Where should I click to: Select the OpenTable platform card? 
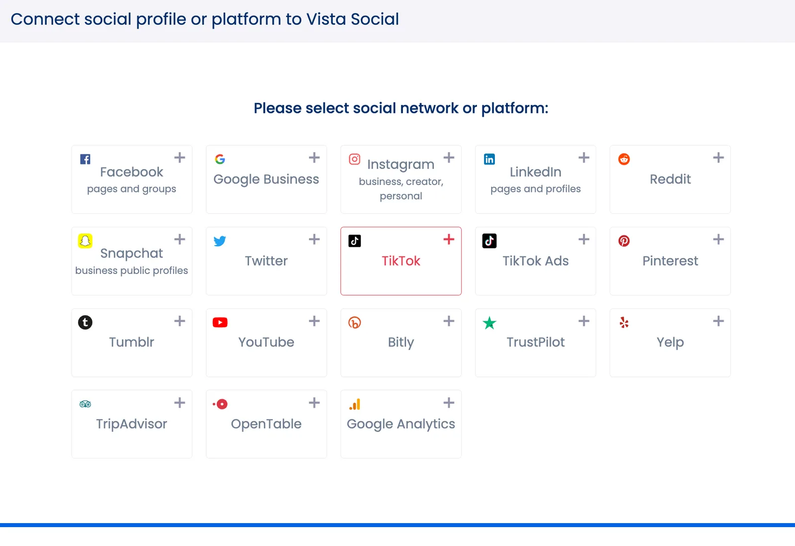pyautogui.click(x=266, y=424)
